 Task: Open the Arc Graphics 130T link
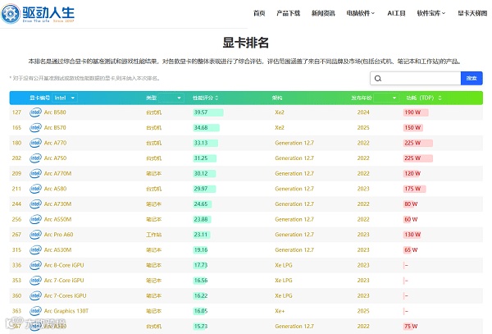[x=66, y=311]
